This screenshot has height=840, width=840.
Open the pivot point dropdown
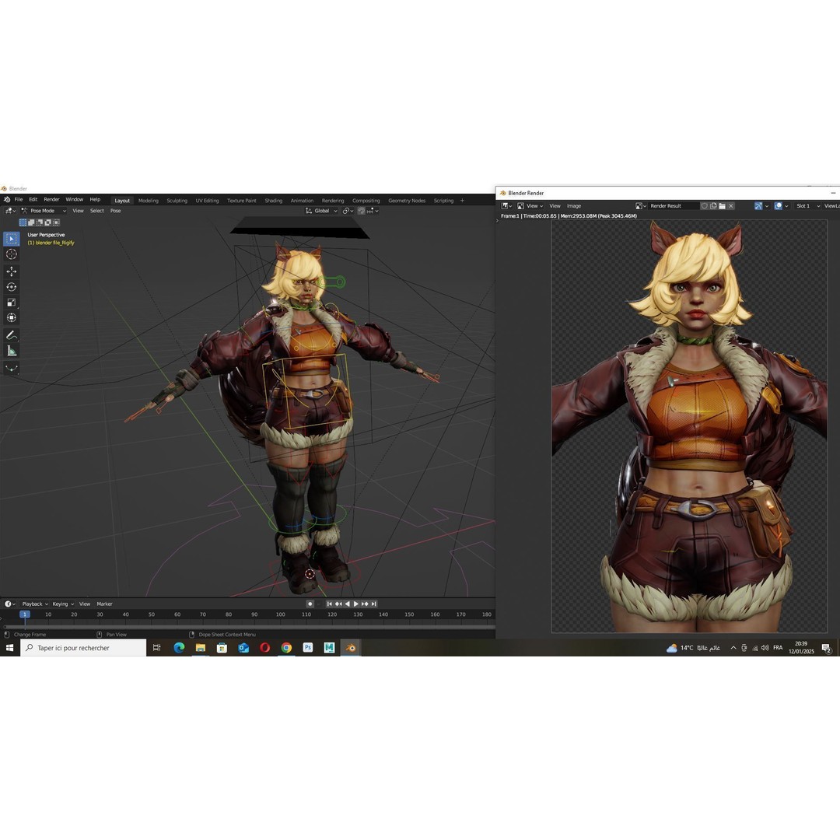[348, 211]
